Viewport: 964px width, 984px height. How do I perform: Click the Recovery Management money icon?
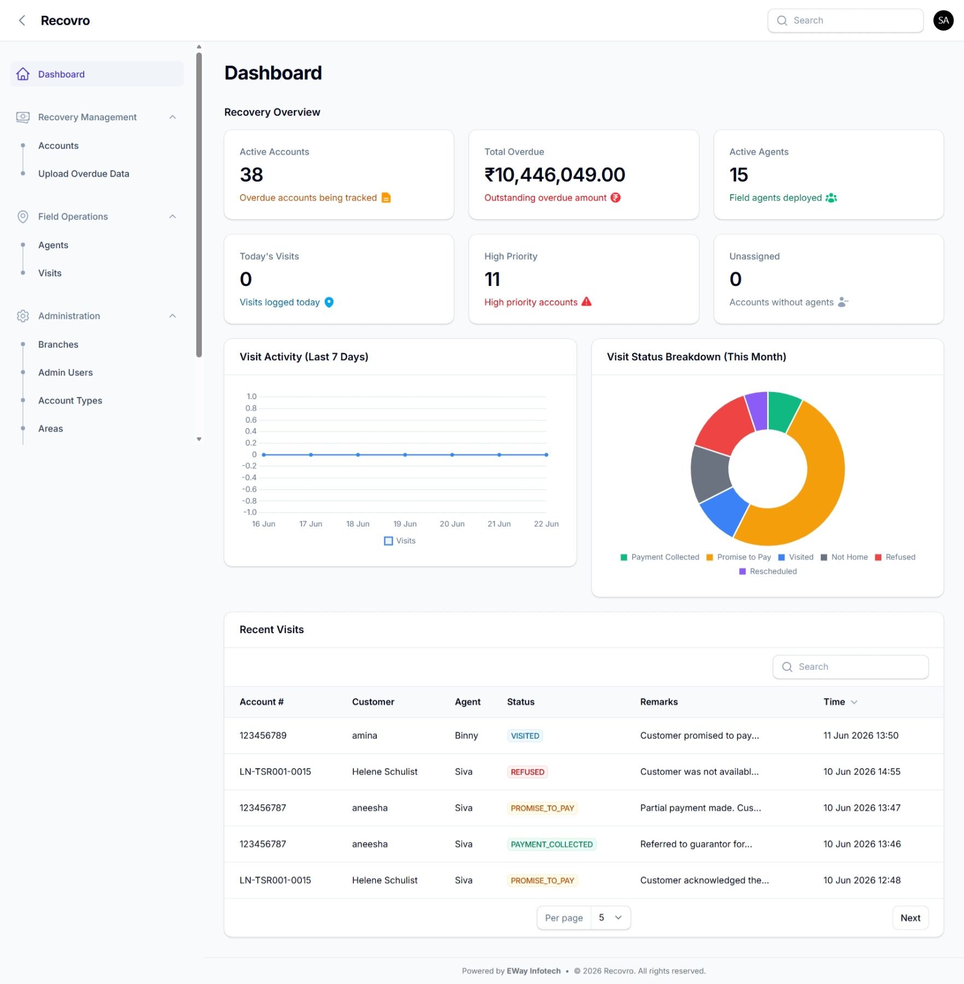[x=23, y=117]
